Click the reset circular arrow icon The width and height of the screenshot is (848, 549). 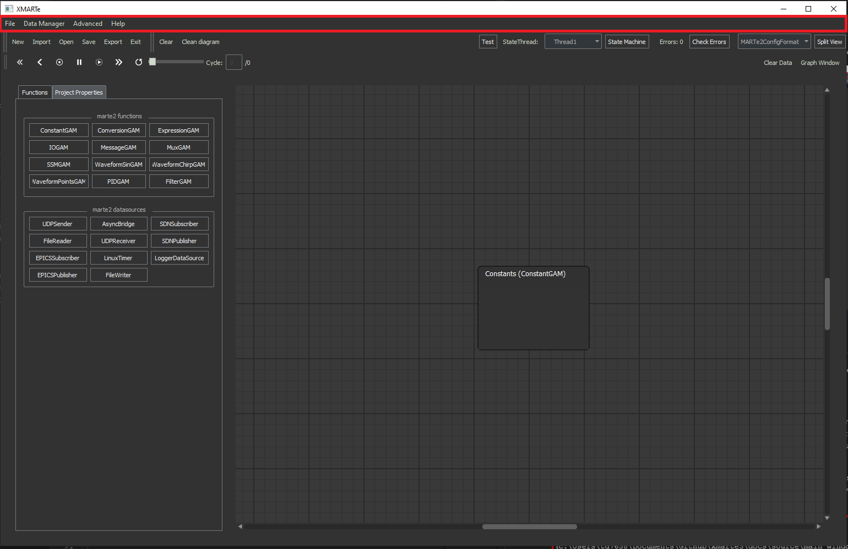click(x=139, y=62)
